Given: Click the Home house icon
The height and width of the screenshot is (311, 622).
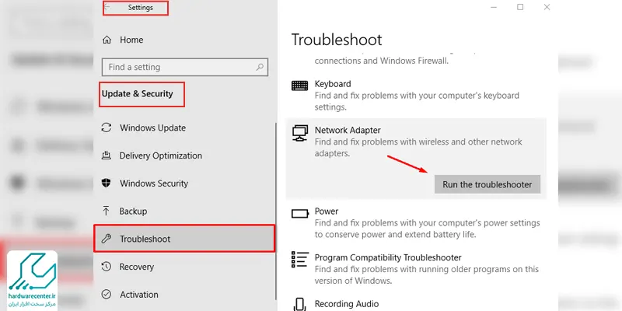Looking at the screenshot, I should tap(107, 40).
